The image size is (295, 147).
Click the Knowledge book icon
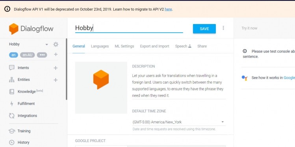click(x=12, y=92)
